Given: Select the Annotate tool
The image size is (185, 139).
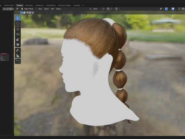Looking at the screenshot, I should point(18,50).
